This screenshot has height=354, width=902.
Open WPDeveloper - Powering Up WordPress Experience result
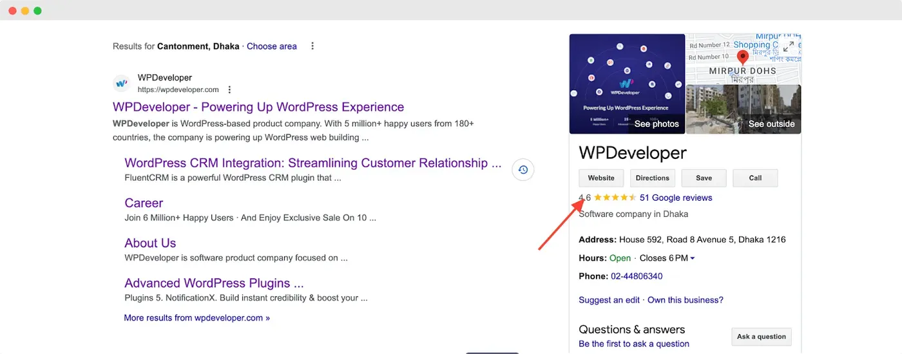click(x=258, y=107)
